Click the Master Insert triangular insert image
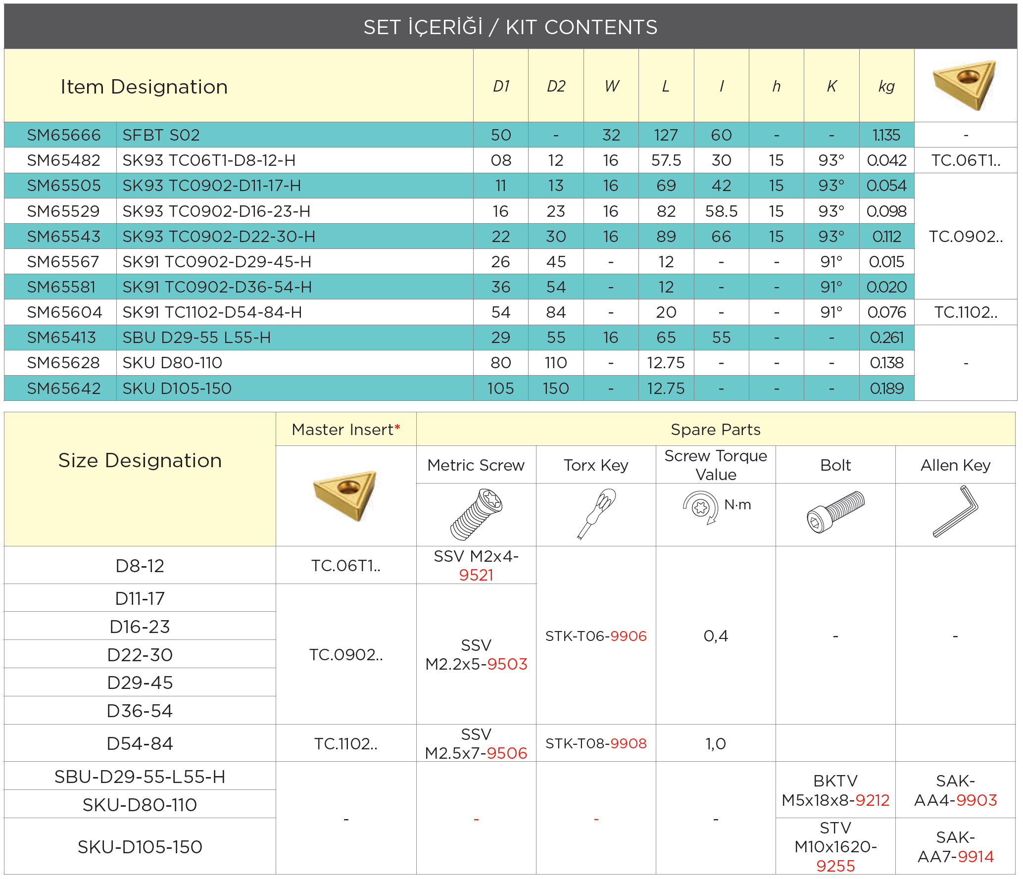Screen dimensions: 1023x879 pyautogui.click(x=345, y=495)
